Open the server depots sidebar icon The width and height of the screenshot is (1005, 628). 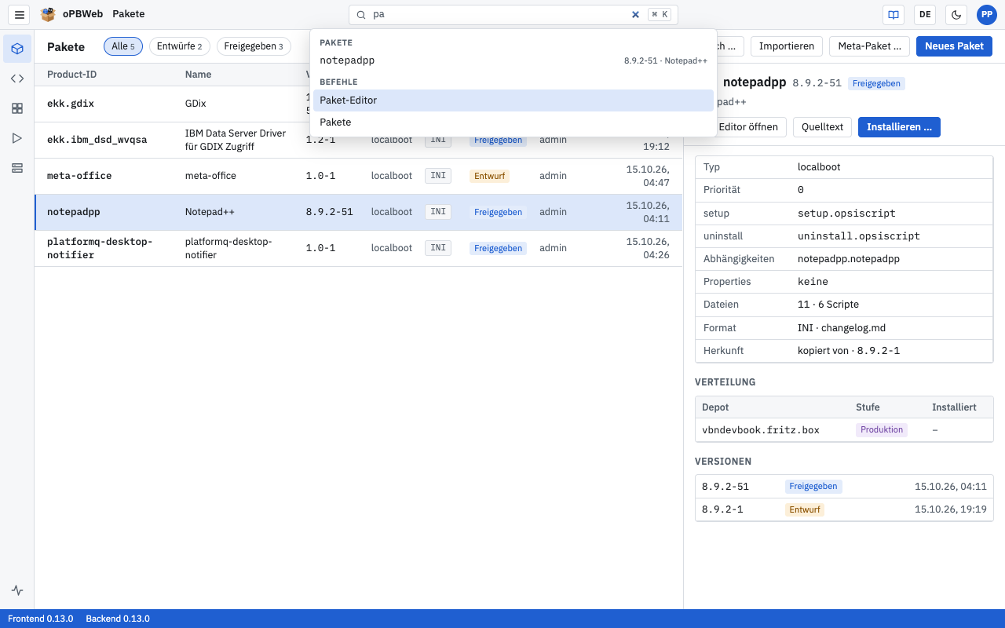coord(17,168)
